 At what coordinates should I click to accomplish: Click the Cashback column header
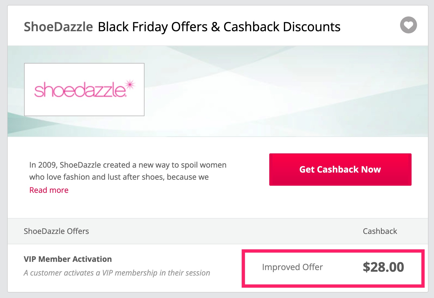[x=380, y=231]
